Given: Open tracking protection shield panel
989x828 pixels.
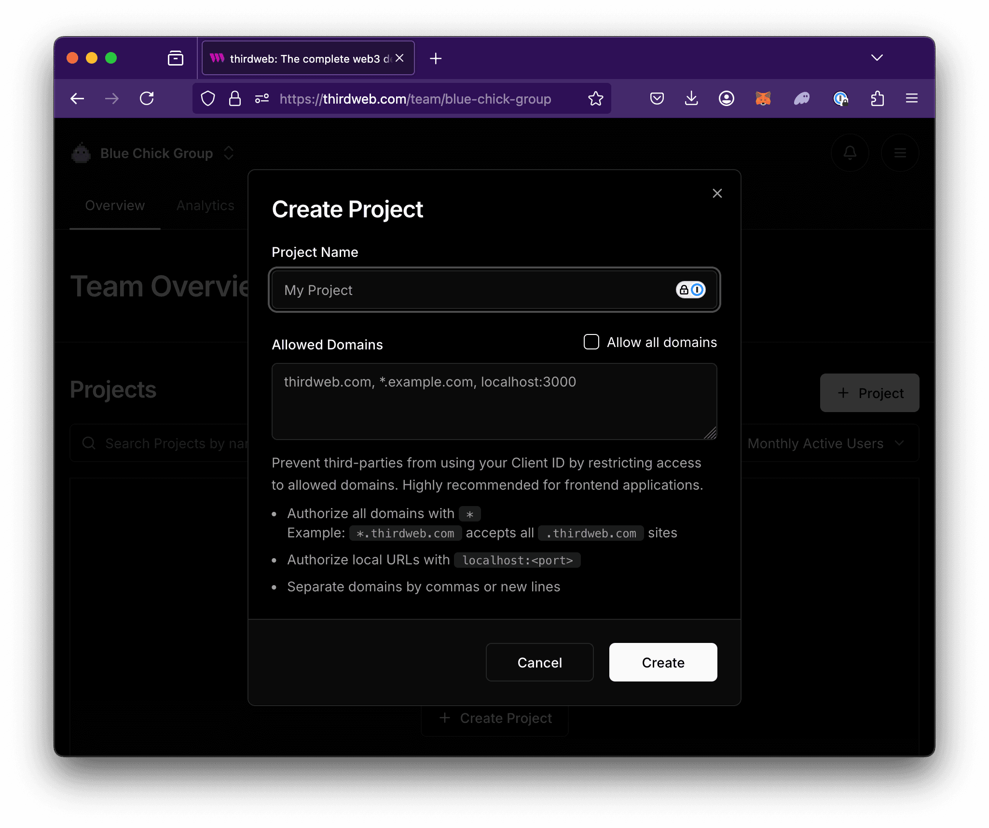Looking at the screenshot, I should click(208, 98).
